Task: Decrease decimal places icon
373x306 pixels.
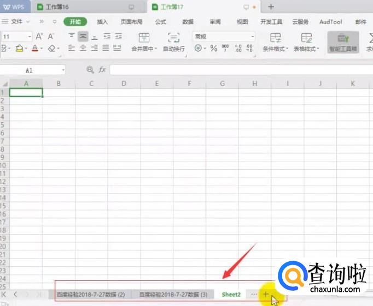Action: pos(249,48)
